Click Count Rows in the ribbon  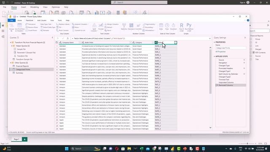(x=31, y=30)
